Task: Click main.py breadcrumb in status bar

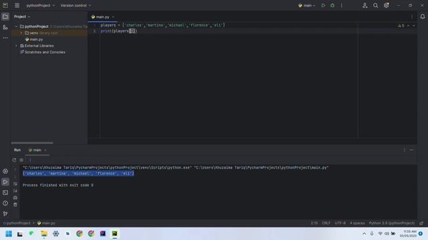Action: pyautogui.click(x=46, y=223)
